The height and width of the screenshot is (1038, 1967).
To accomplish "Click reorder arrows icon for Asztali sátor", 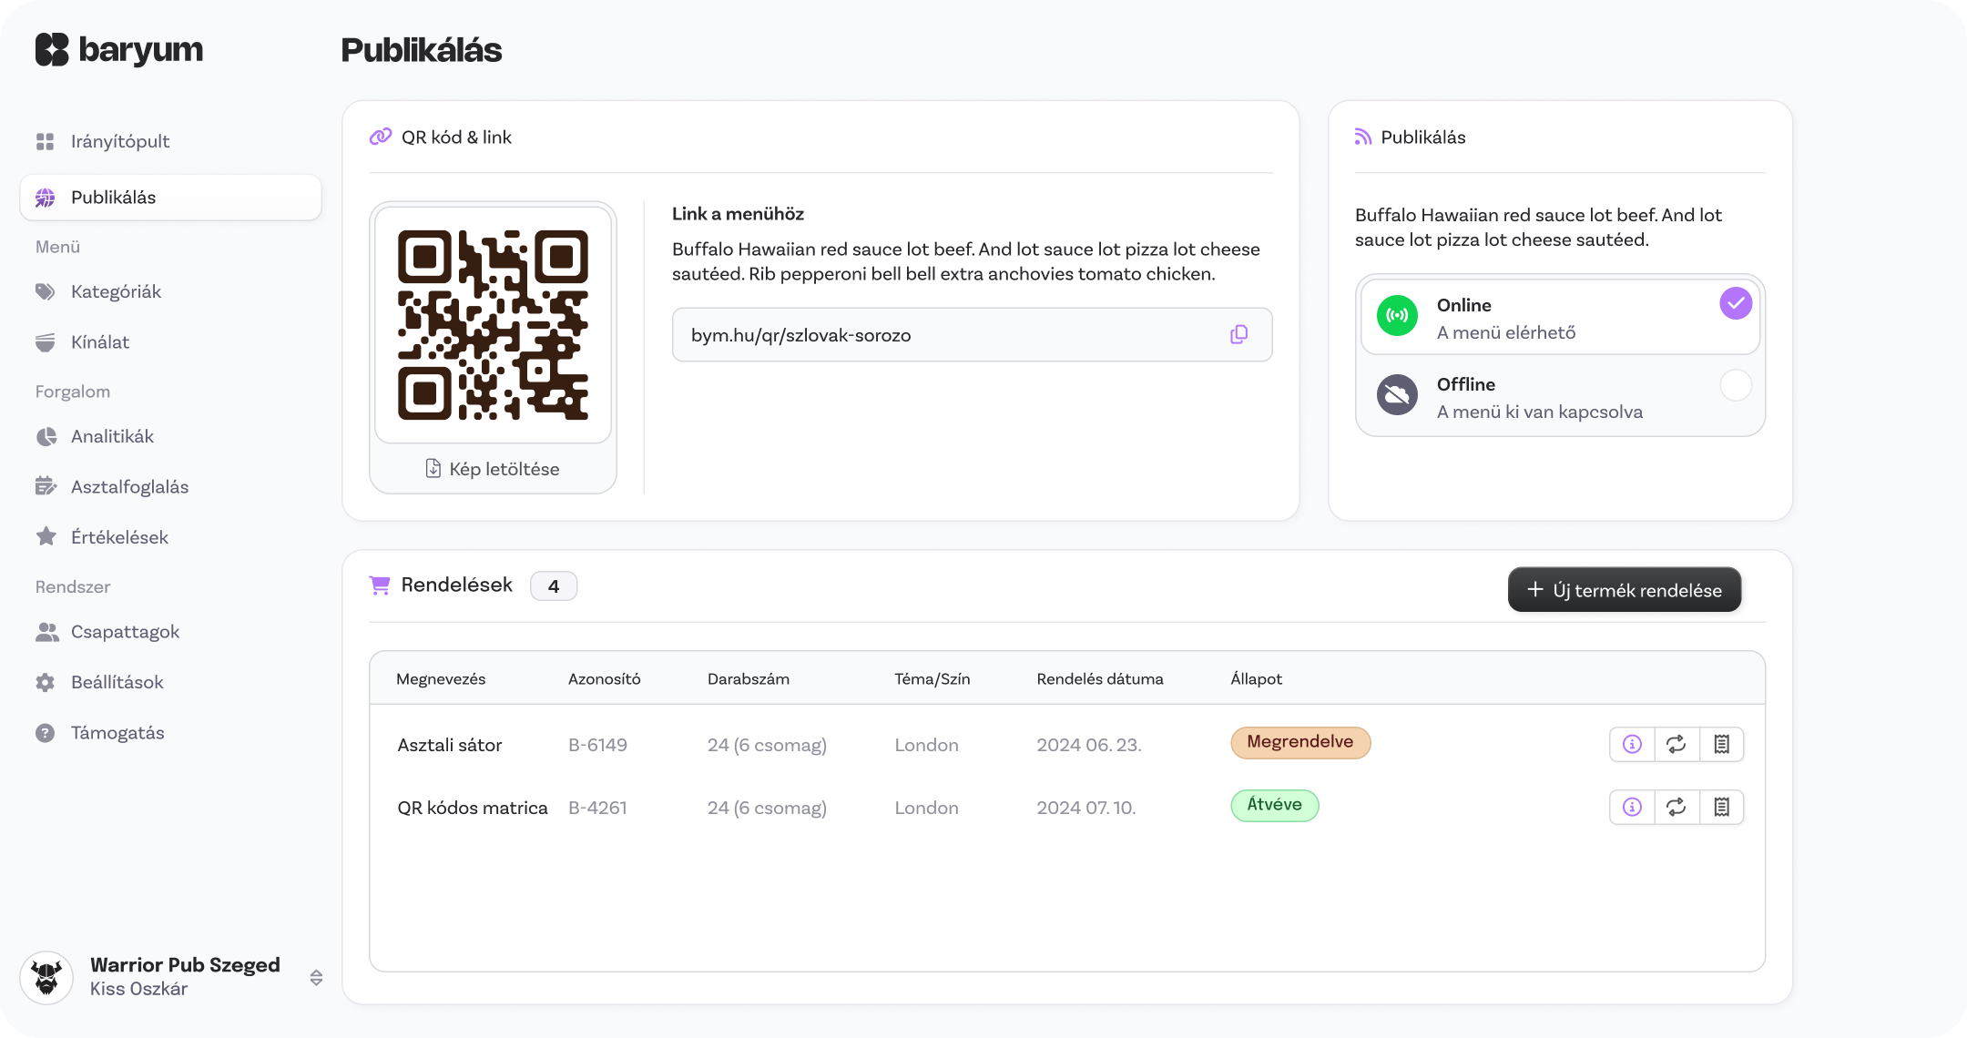I will [1677, 745].
